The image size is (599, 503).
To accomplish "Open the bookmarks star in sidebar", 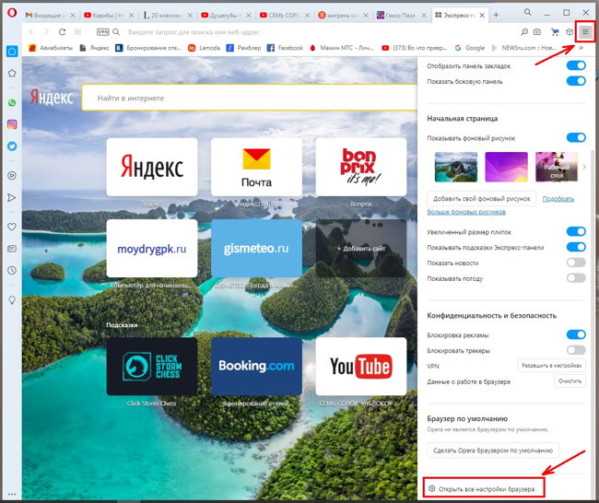I will click(12, 73).
